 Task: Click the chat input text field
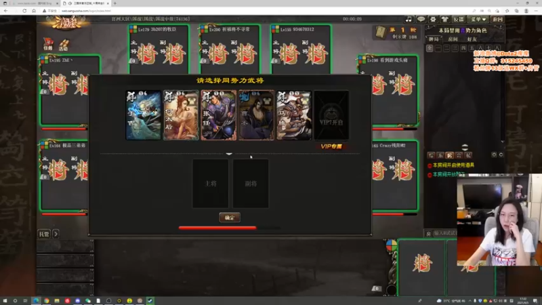click(x=445, y=233)
